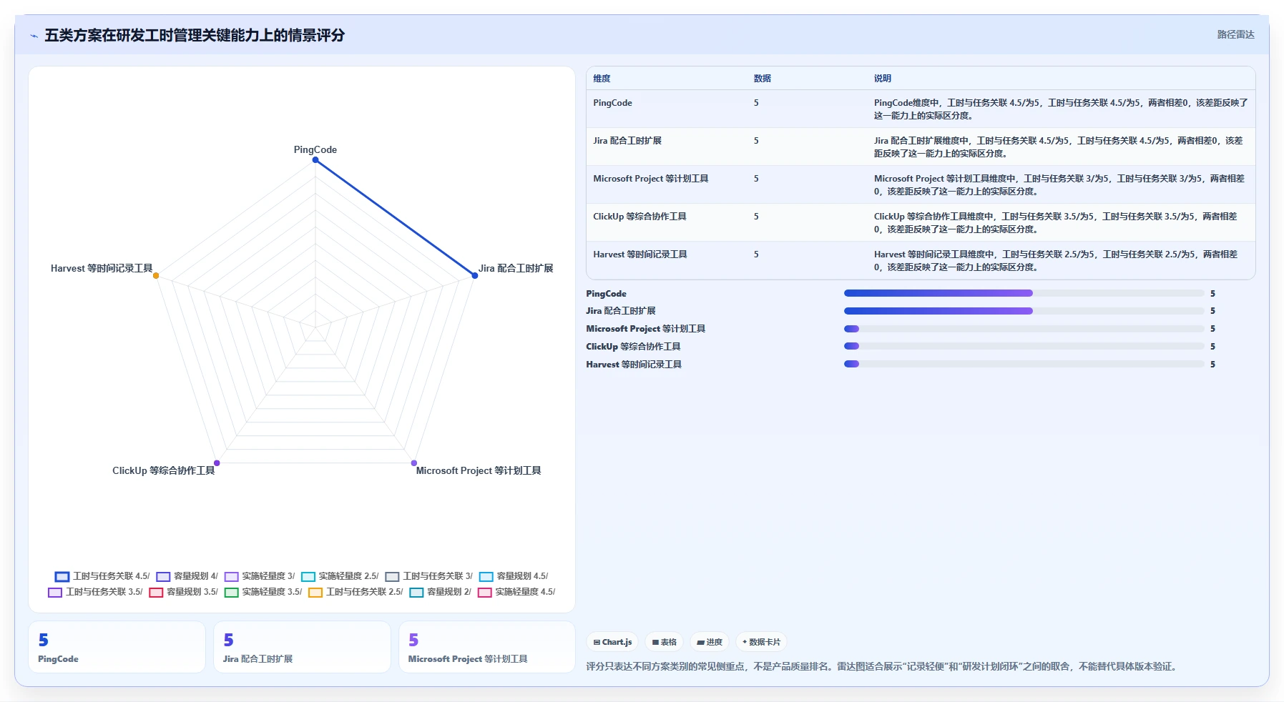Toggle legend item 工时与任务关联 3.5/
The width and height of the screenshot is (1284, 702).
[x=96, y=592]
